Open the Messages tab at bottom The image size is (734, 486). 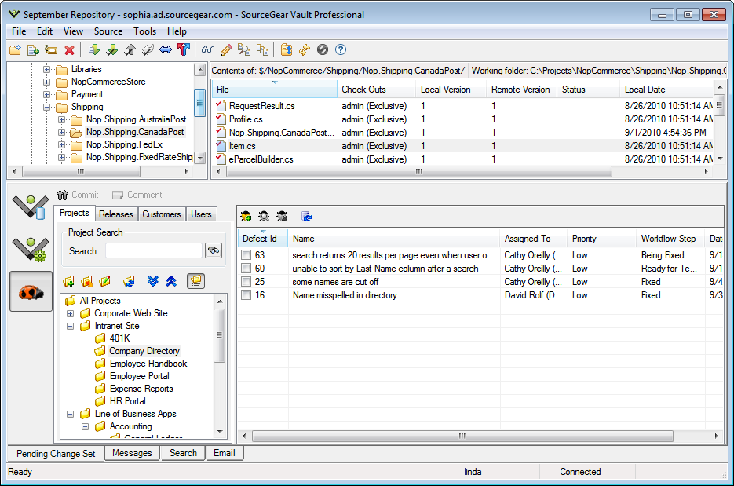[x=131, y=453]
